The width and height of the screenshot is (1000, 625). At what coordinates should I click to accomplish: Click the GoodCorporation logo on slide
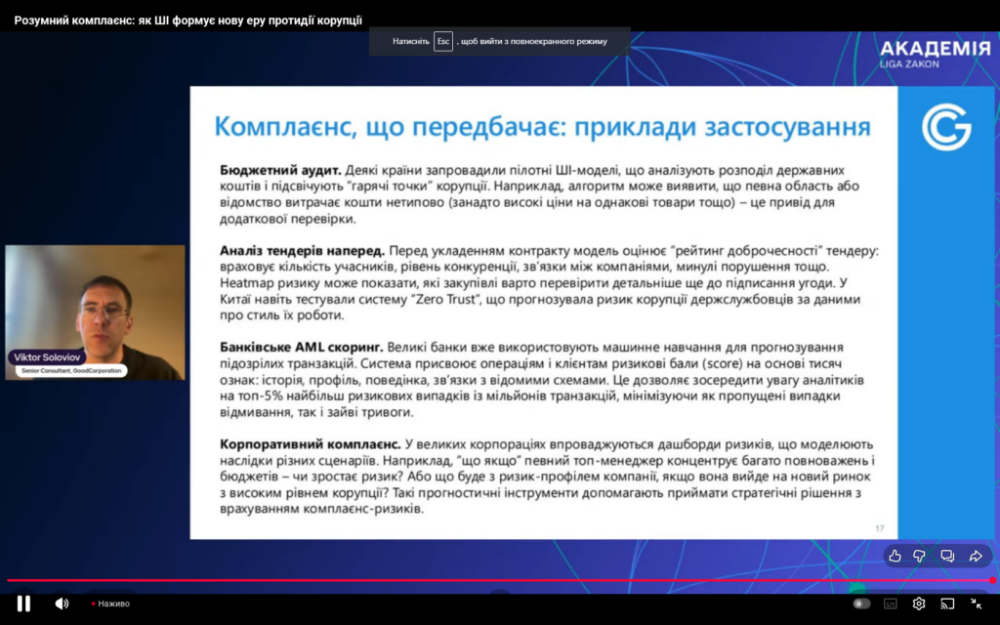tap(946, 127)
